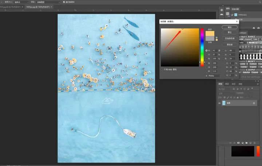Create a new layer with the page icon

coord(250,143)
